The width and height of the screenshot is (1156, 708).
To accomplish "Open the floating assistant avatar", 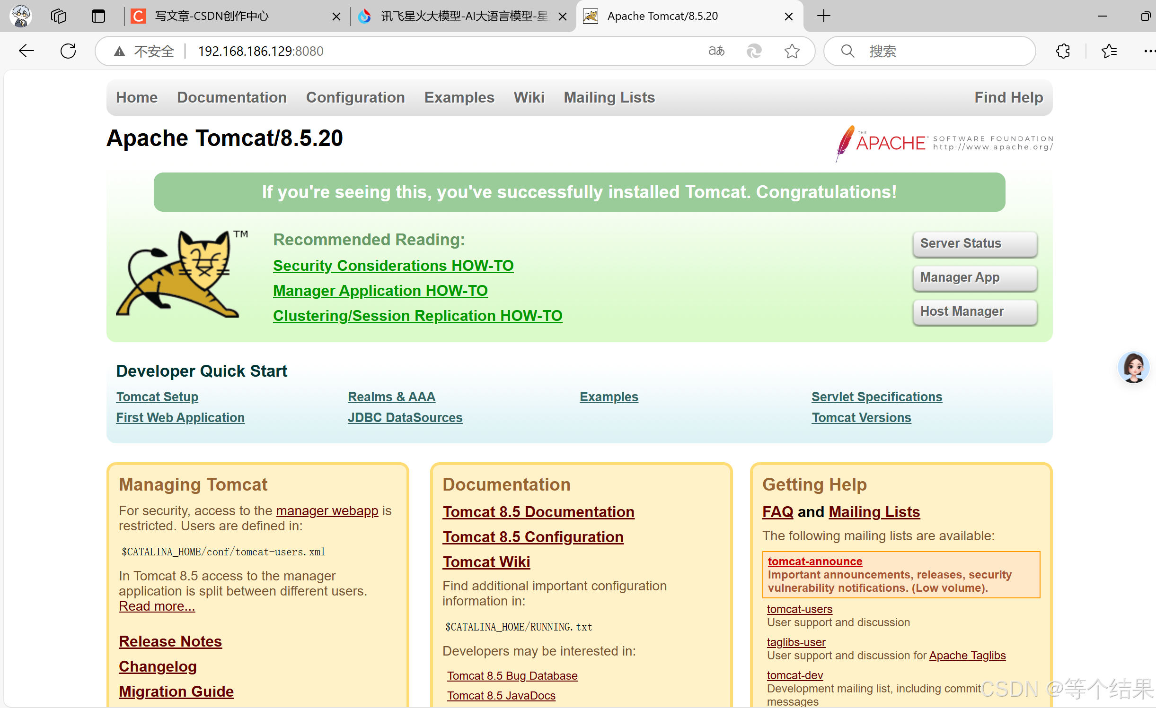I will pos(1133,367).
